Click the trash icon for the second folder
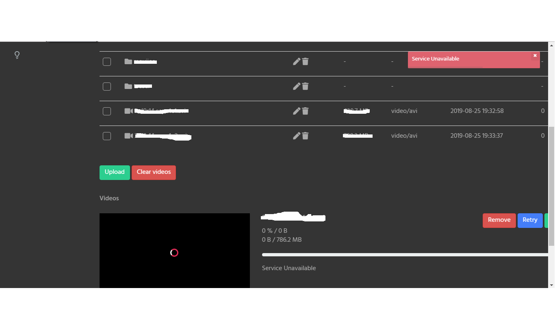555x312 pixels. (306, 86)
